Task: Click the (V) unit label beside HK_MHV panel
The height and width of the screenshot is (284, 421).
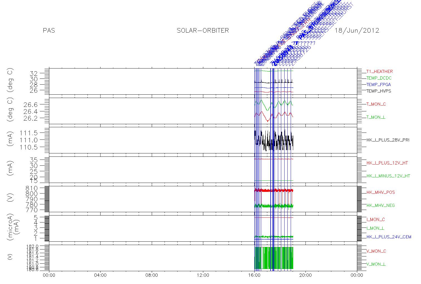Action: pyautogui.click(x=11, y=198)
